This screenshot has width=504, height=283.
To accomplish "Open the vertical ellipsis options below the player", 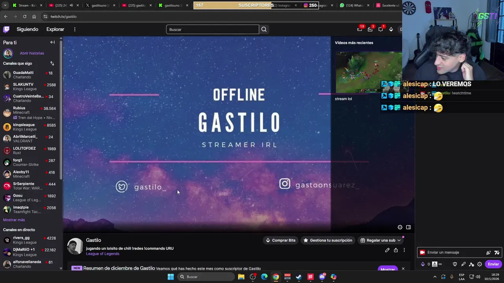I will point(404,250).
